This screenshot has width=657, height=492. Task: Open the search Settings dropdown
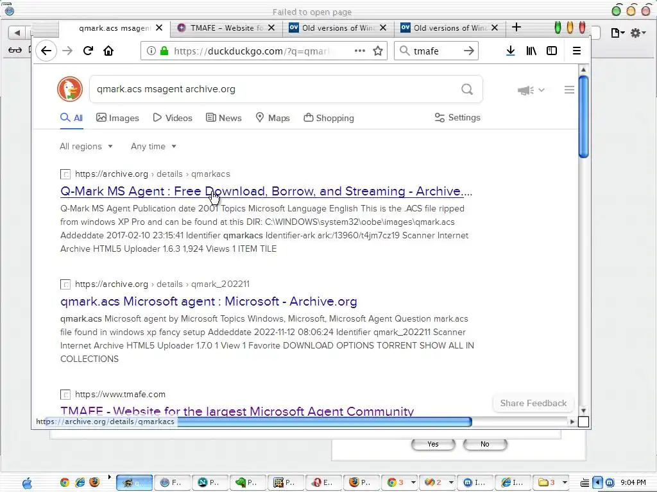pyautogui.click(x=457, y=118)
